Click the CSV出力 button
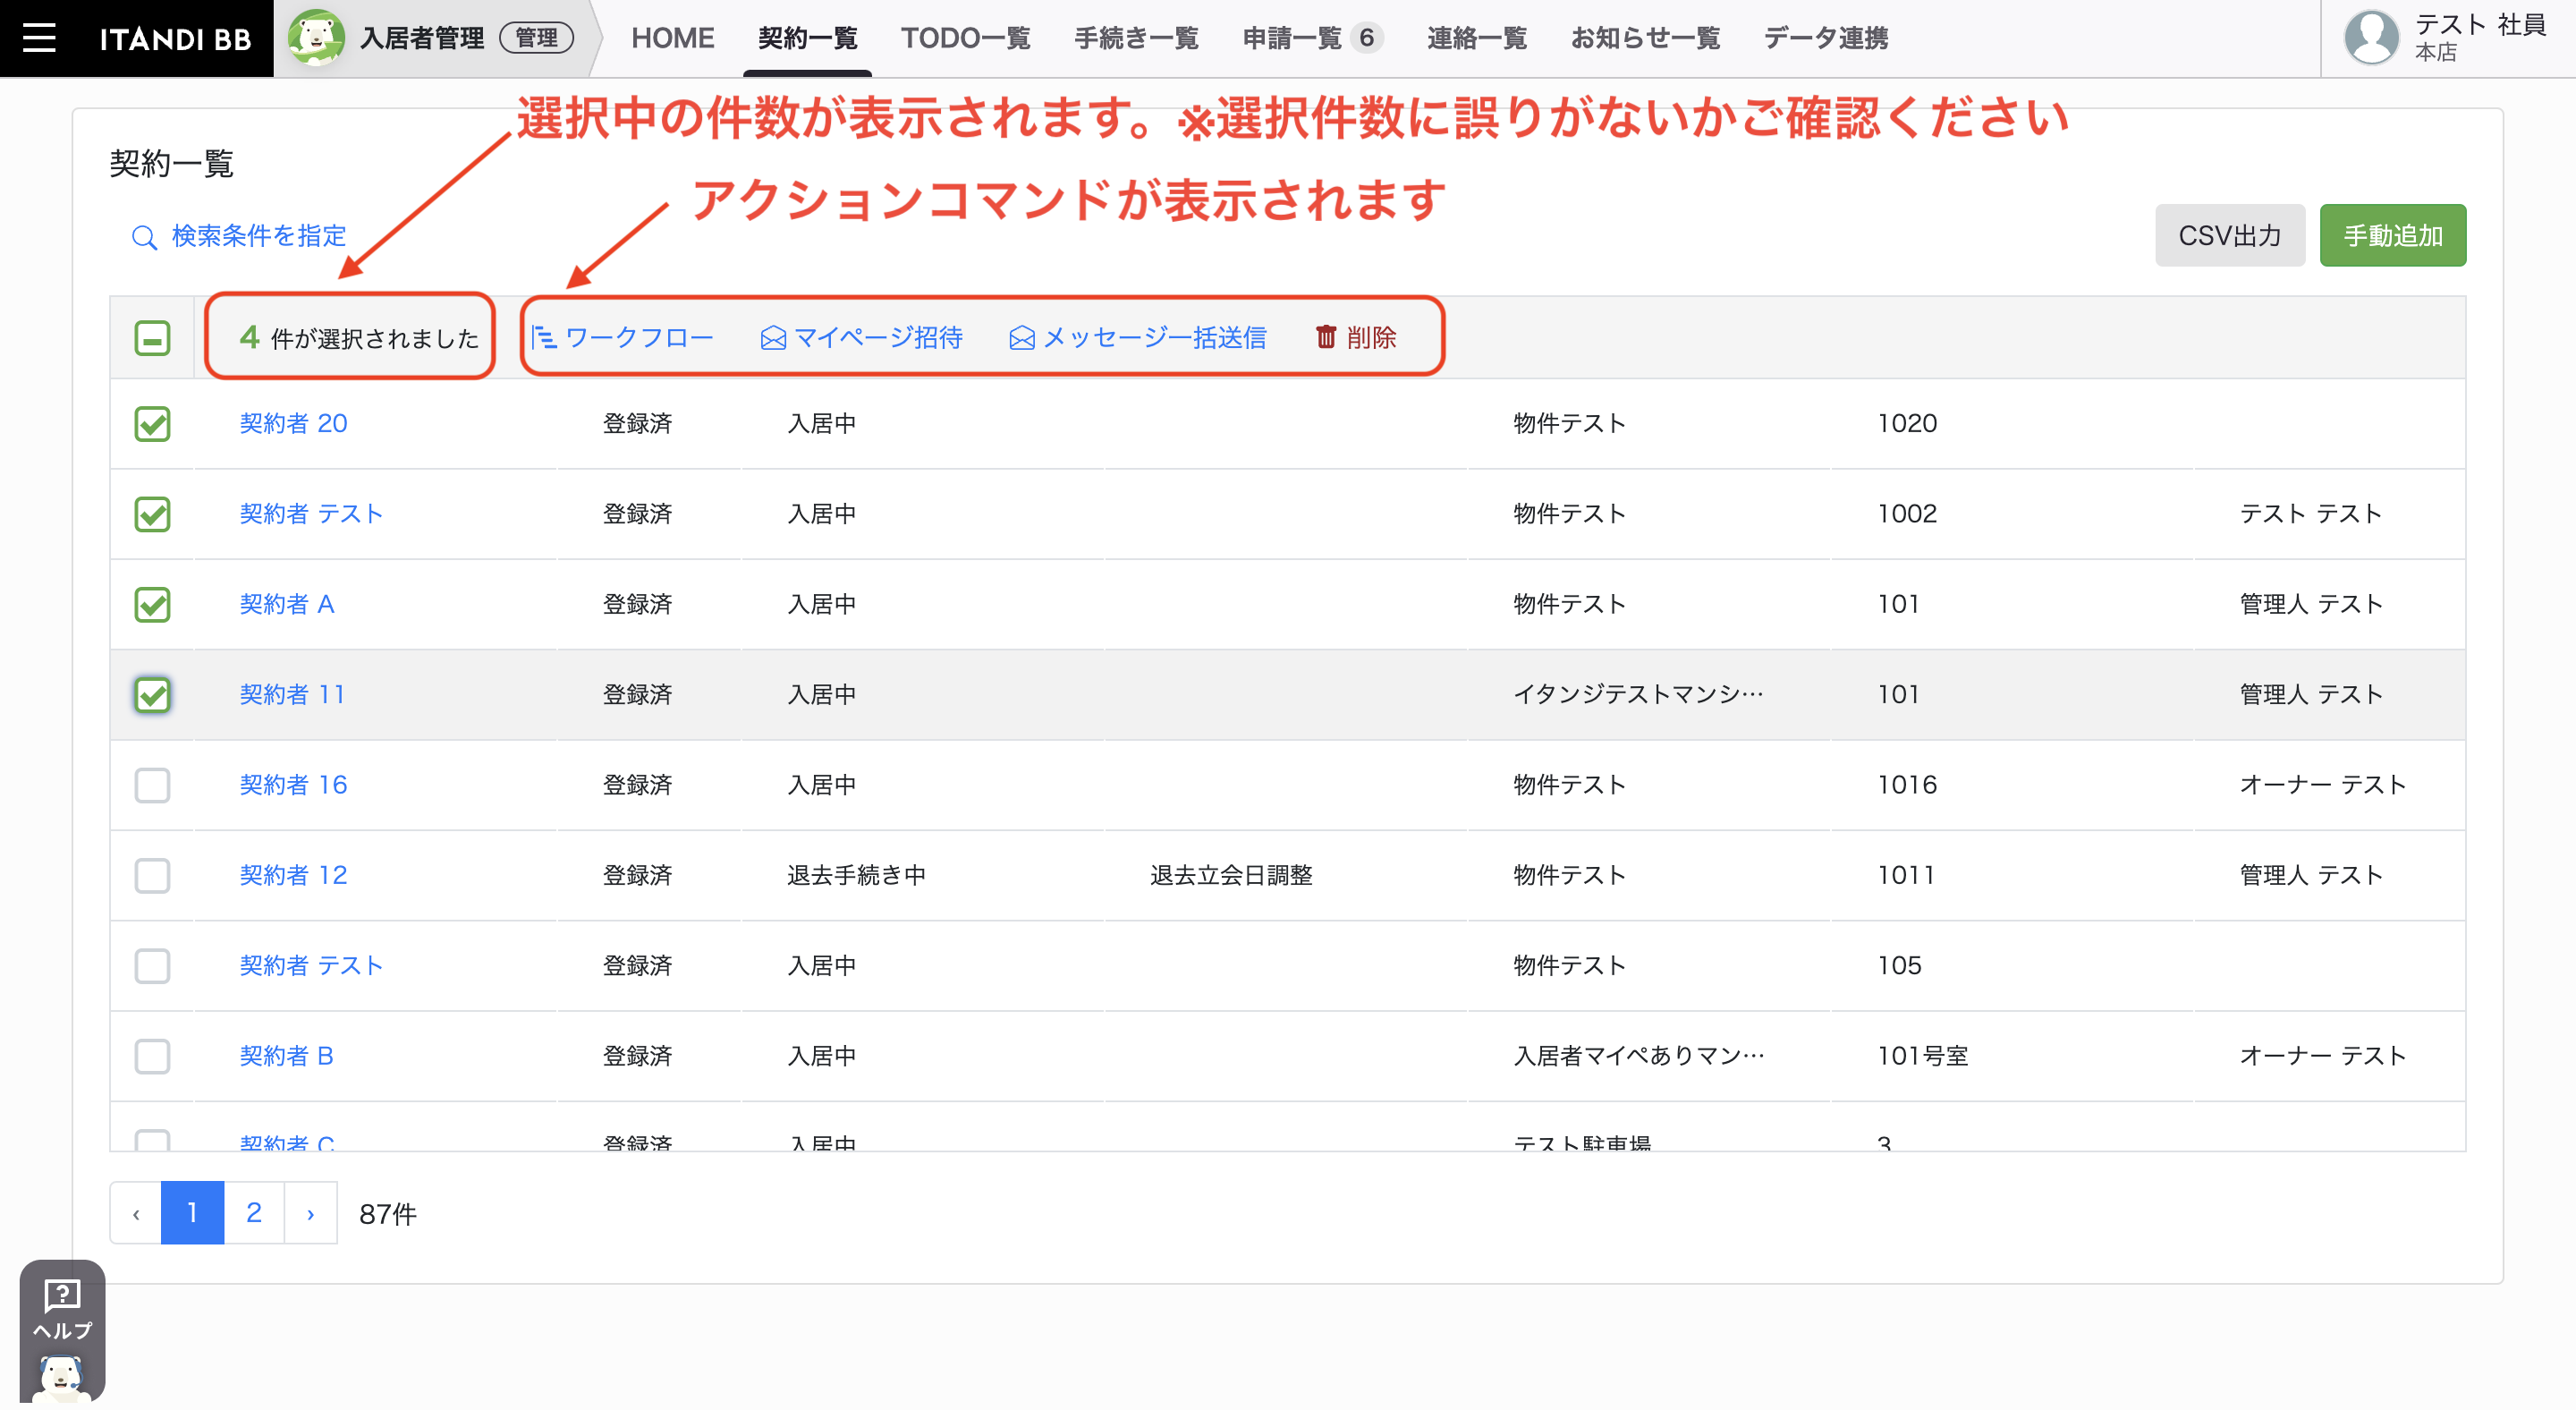The height and width of the screenshot is (1410, 2576). 2230,235
